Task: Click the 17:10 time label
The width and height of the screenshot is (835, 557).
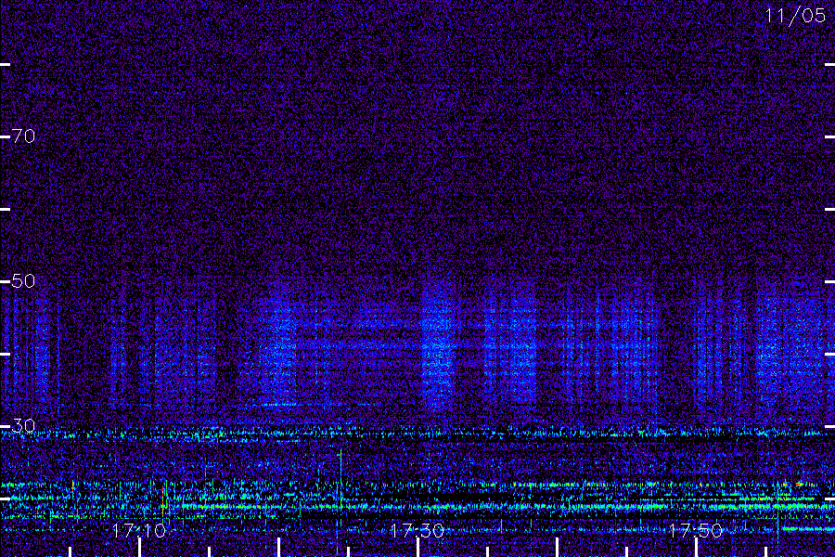Action: (139, 530)
